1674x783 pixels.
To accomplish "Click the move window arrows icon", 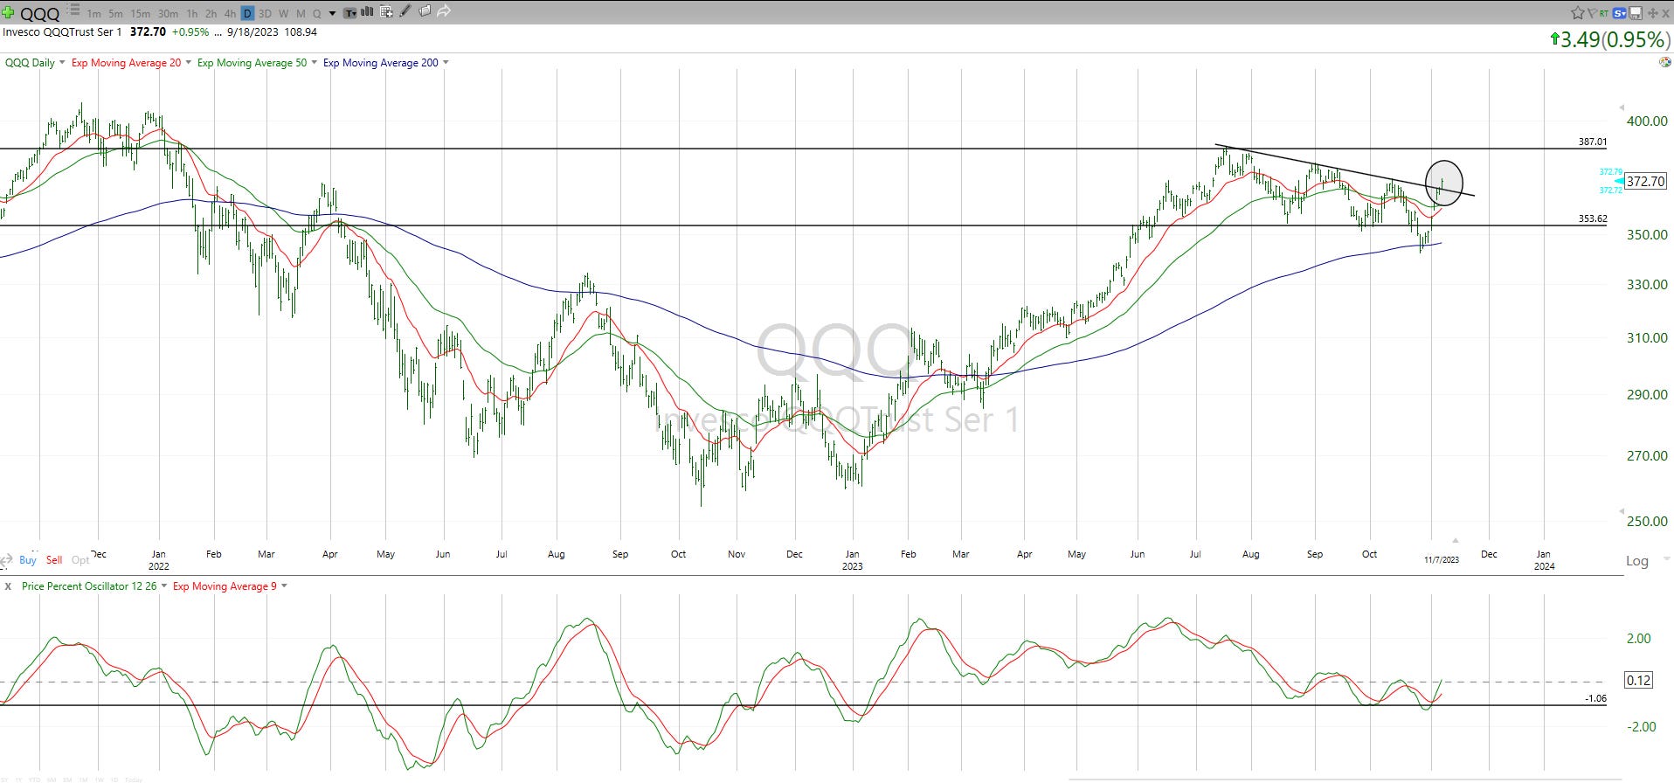I will [1653, 13].
